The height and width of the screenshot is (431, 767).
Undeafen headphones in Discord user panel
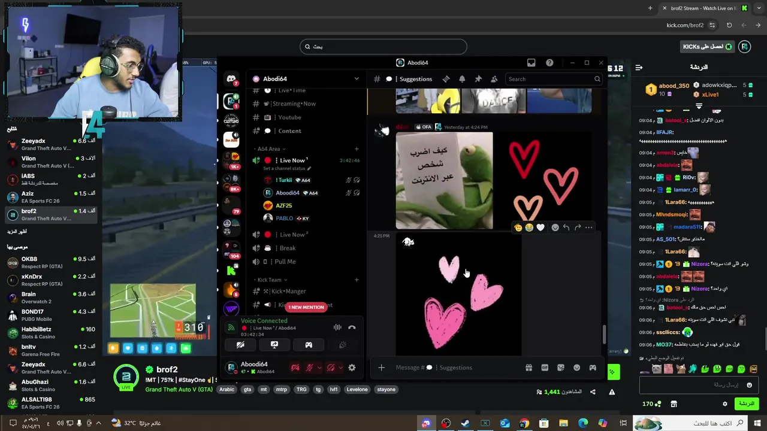pyautogui.click(x=330, y=368)
